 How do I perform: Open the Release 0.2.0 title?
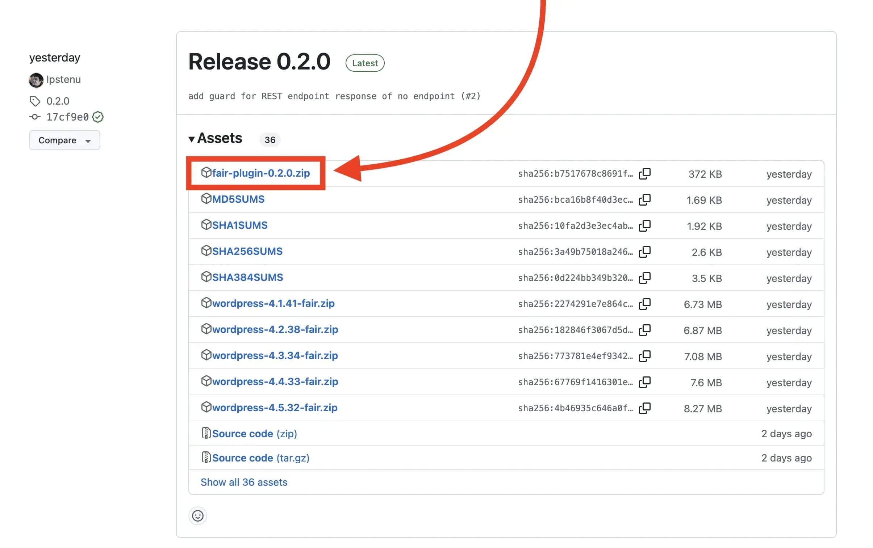point(259,62)
